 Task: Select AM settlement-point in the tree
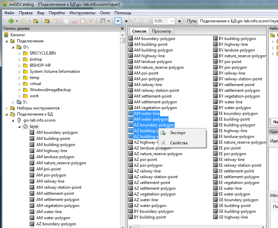[x=55, y=193]
